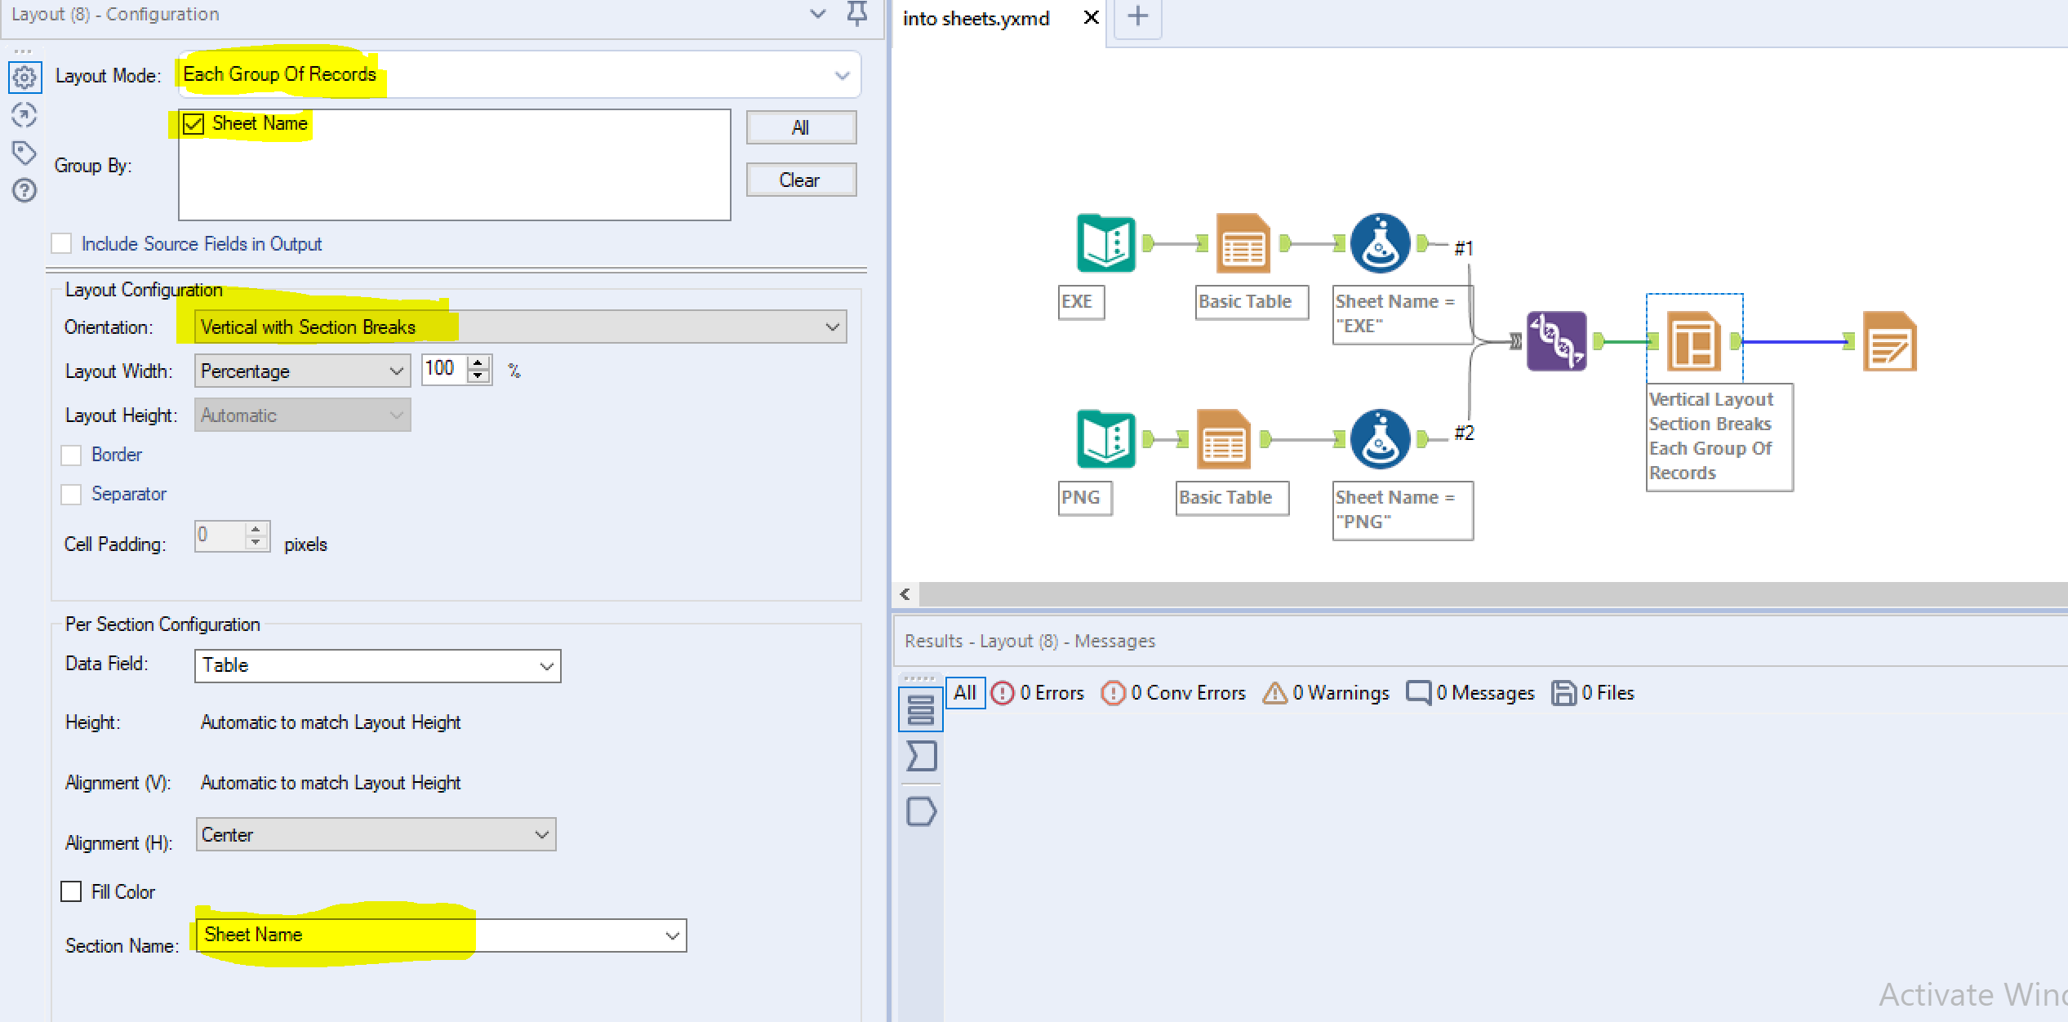Screen dimensions: 2068x1022
Task: Click the Formula tool labeled Sheet Name EXE
Action: click(x=1380, y=243)
